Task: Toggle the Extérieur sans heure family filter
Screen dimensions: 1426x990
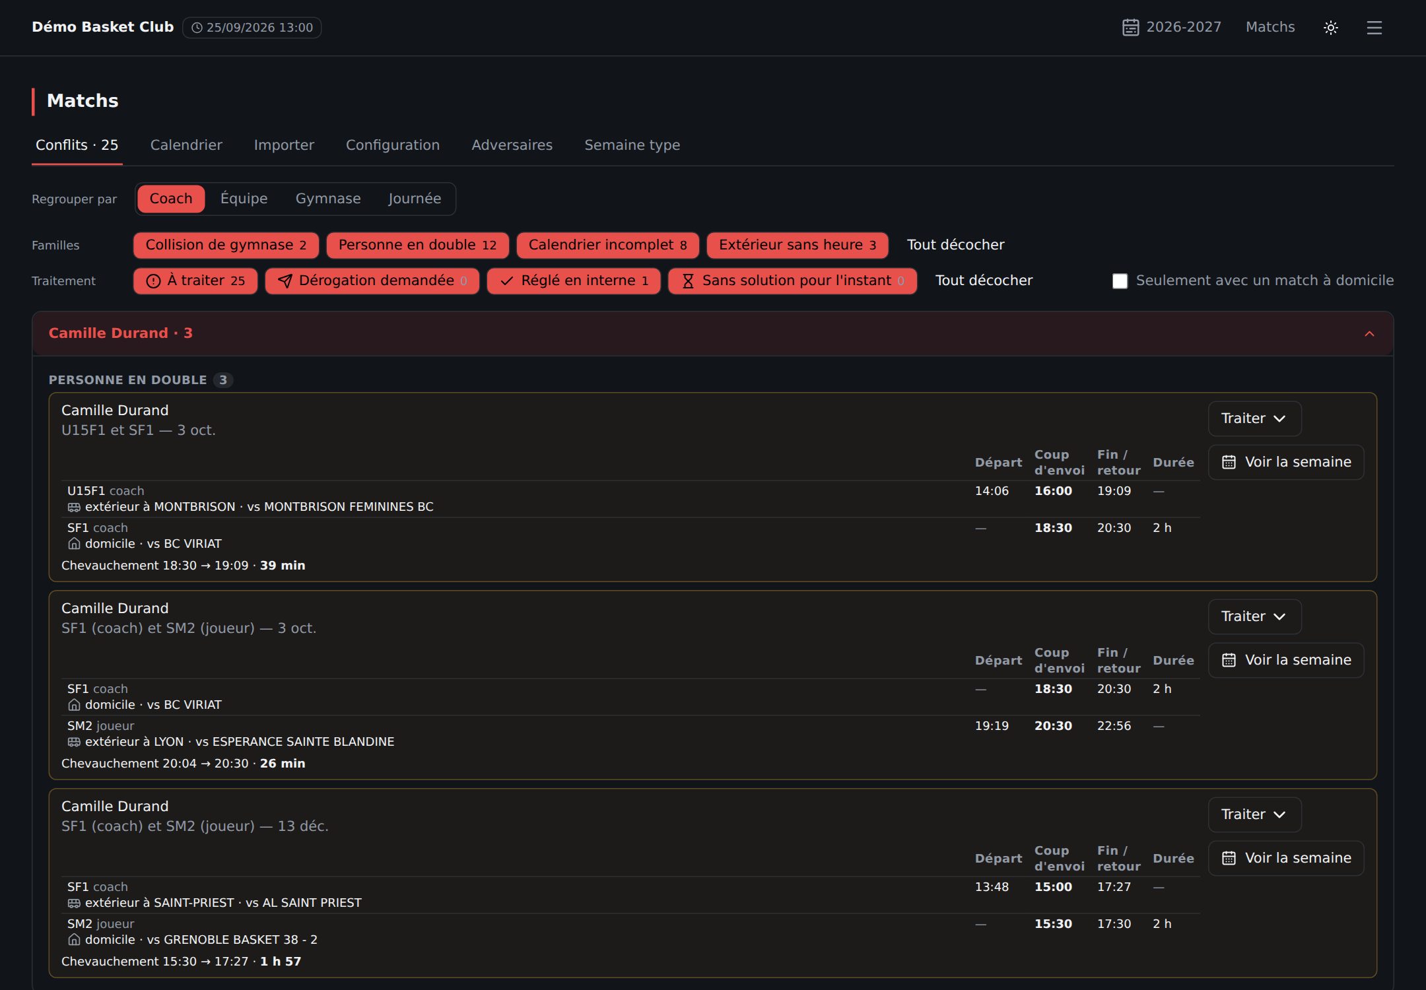Action: coord(798,246)
